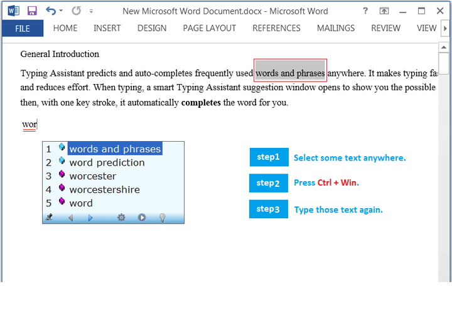Show more ribbon tabs with right arrow
Viewport: 452px width, 326px height.
point(445,28)
